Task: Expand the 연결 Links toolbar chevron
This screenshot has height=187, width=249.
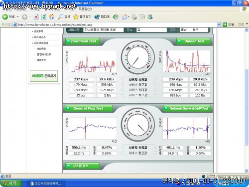Action: [247, 24]
